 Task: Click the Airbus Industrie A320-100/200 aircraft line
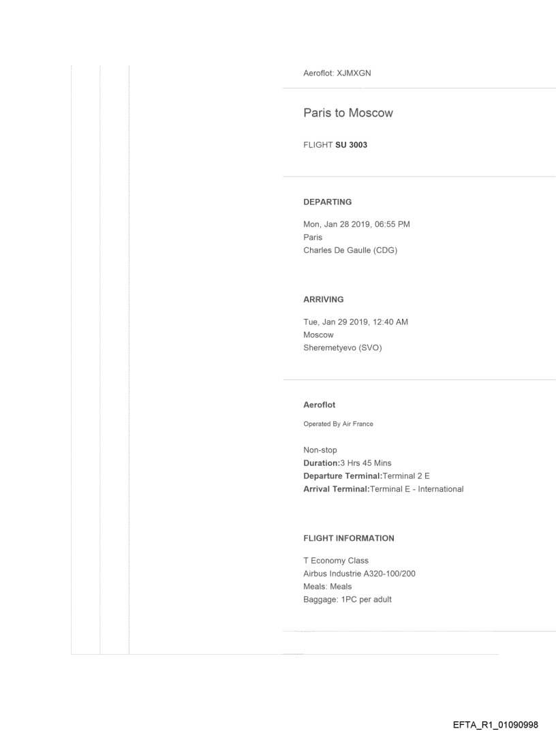pos(359,574)
